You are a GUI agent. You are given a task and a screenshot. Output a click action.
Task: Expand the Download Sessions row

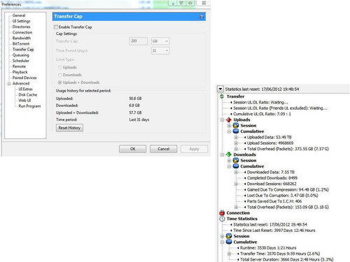coord(236,184)
